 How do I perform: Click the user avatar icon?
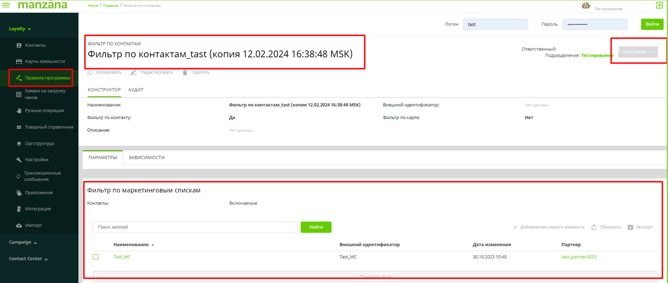pos(586,6)
